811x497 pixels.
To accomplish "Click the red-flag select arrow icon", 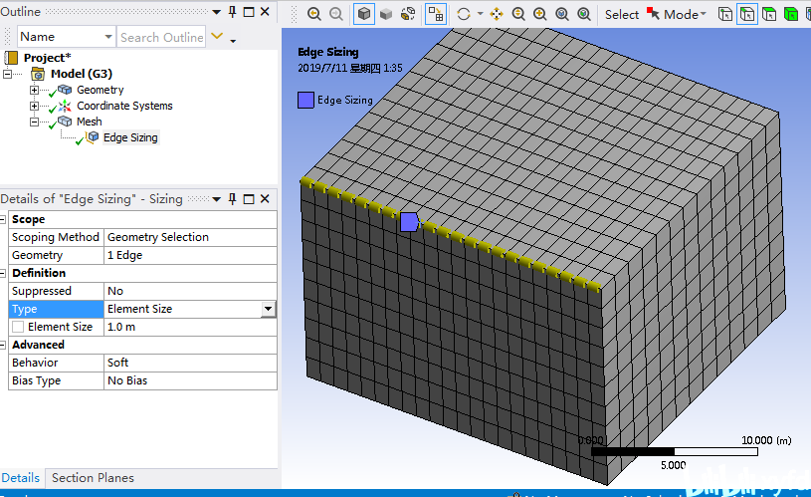I will click(653, 14).
